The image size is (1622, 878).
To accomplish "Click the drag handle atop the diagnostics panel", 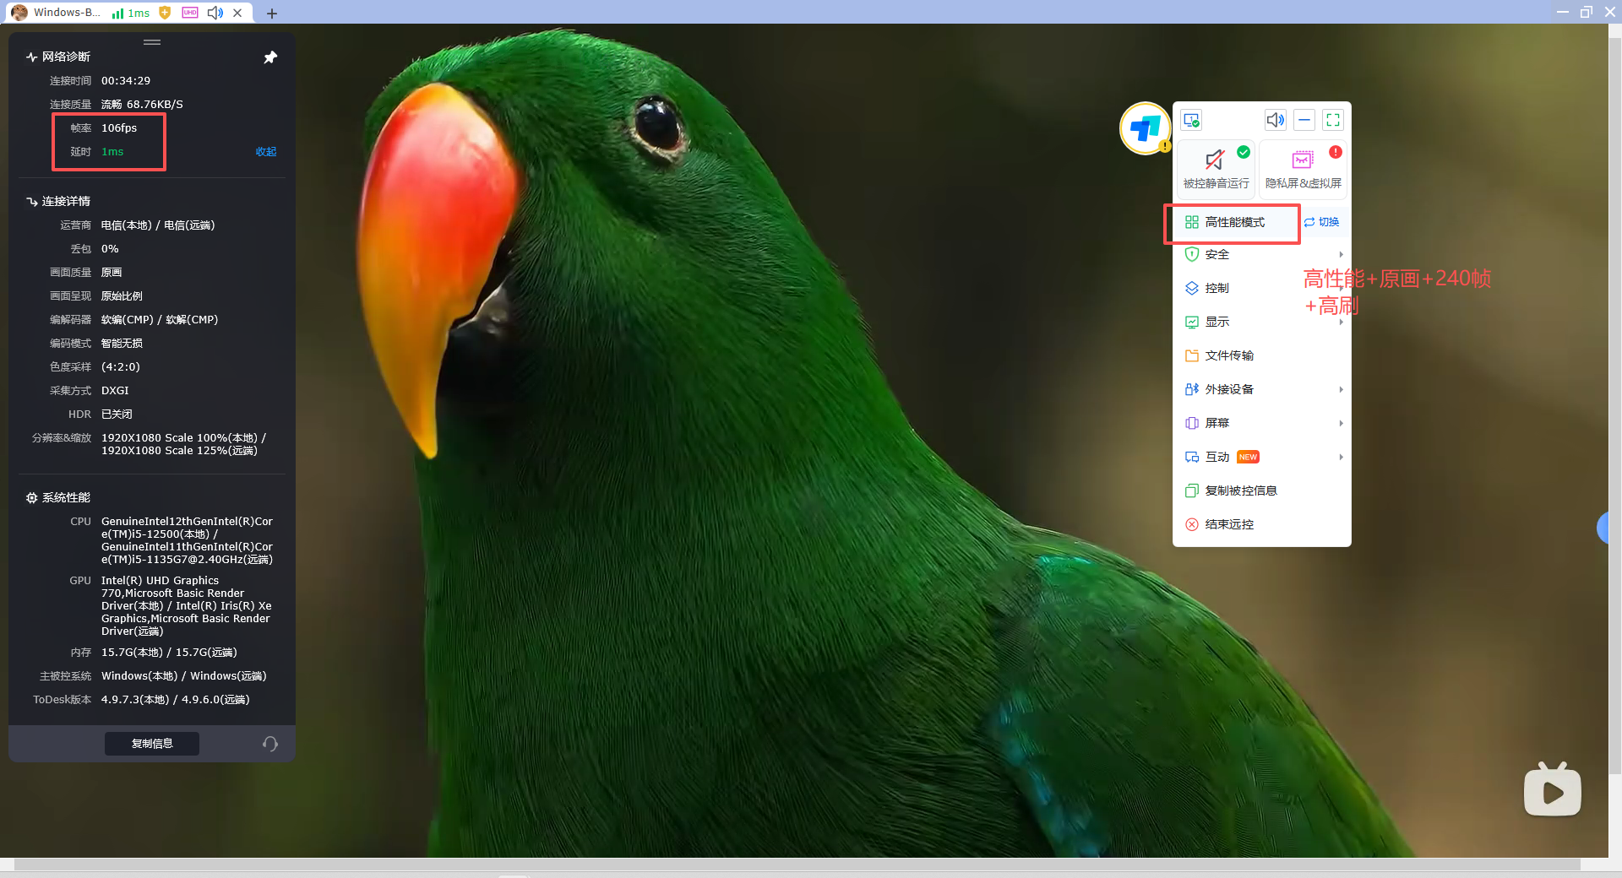I will tap(152, 42).
